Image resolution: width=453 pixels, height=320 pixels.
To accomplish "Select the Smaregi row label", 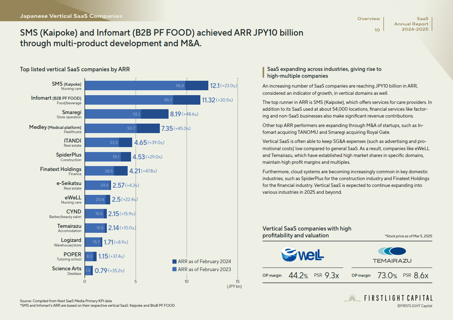I will point(69,114).
